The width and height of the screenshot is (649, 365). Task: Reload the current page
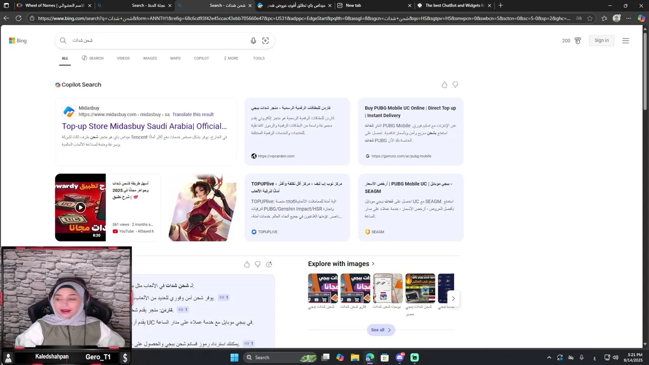click(x=19, y=18)
